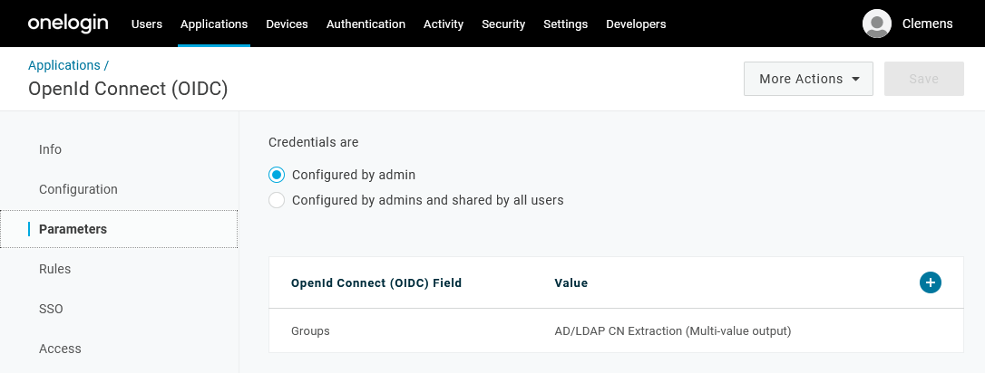The height and width of the screenshot is (373, 985).
Task: Open the Devices menu
Action: pyautogui.click(x=287, y=24)
